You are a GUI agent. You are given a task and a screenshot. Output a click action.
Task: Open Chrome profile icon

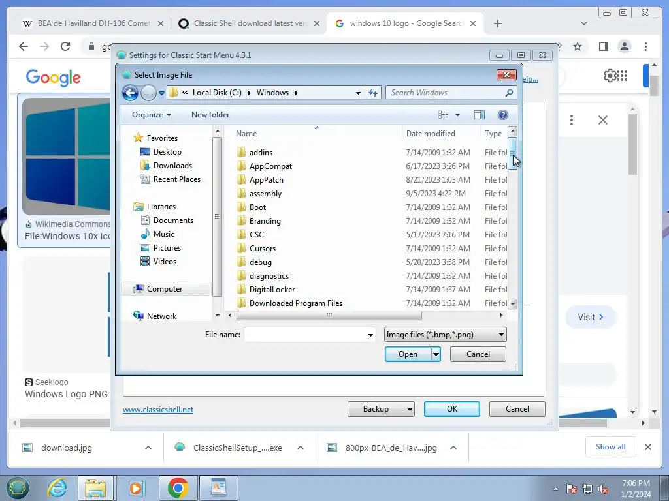click(x=624, y=46)
